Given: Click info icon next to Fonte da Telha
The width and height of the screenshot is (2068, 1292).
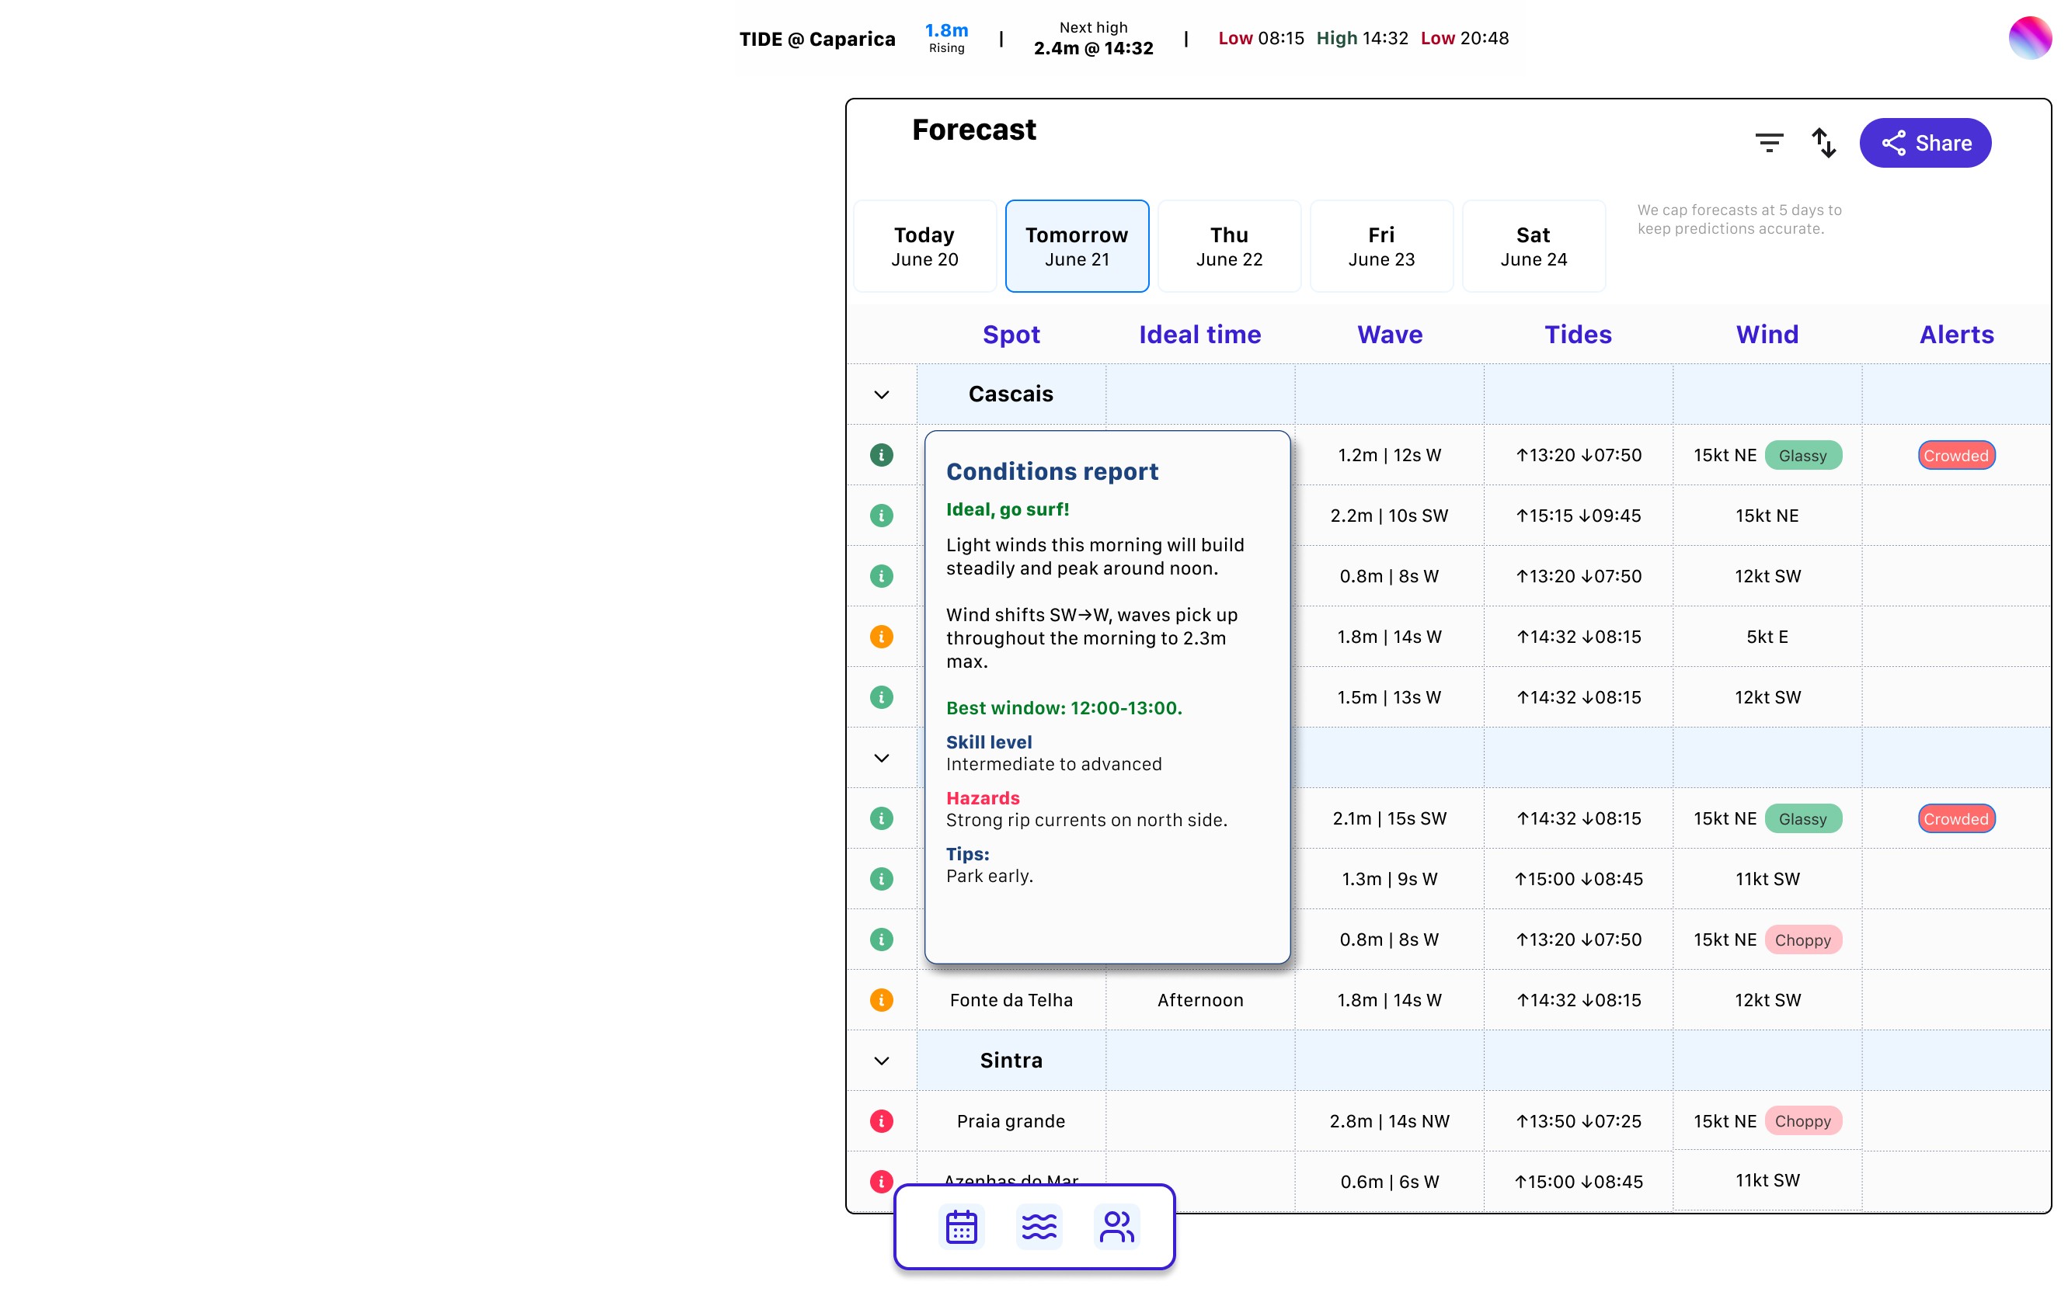Looking at the screenshot, I should pyautogui.click(x=882, y=1000).
